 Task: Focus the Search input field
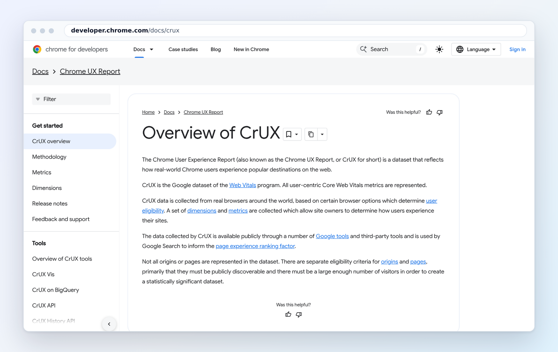(391, 49)
